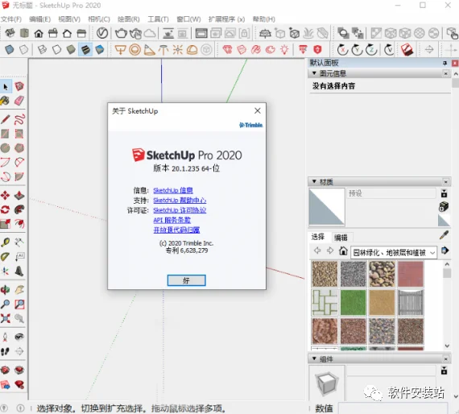Open the 相机(C) menu
The height and width of the screenshot is (414, 459).
99,19
